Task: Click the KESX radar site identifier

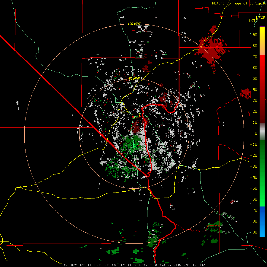Action: tap(160, 265)
